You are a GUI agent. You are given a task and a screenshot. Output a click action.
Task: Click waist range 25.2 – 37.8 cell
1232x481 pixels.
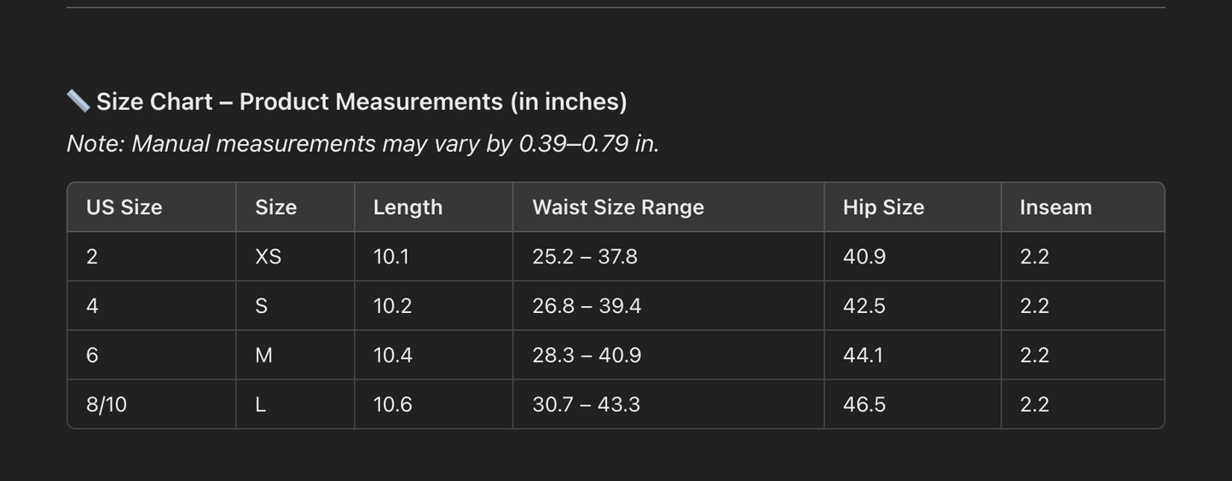(585, 257)
